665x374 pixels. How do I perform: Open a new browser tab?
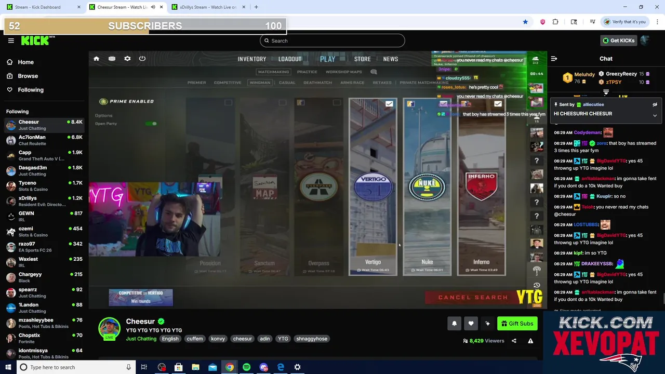click(x=256, y=7)
